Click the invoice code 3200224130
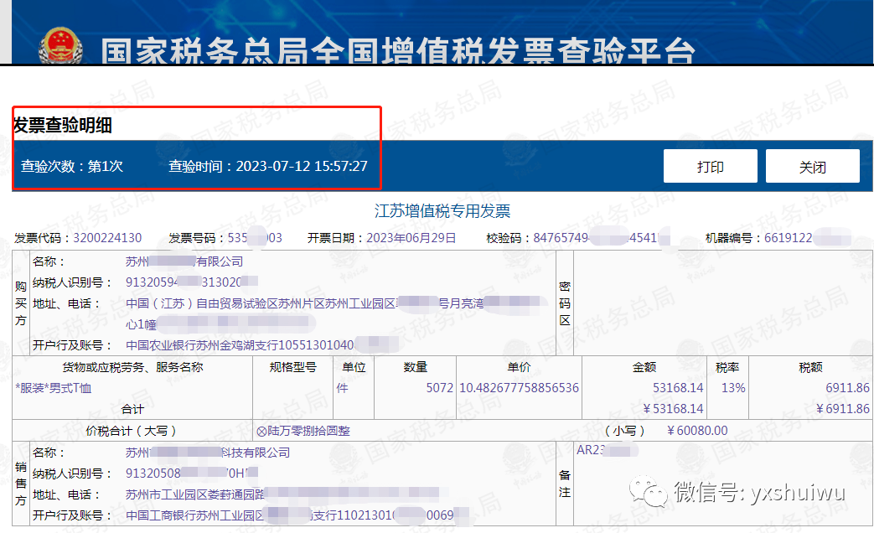874x533 pixels. (x=107, y=238)
